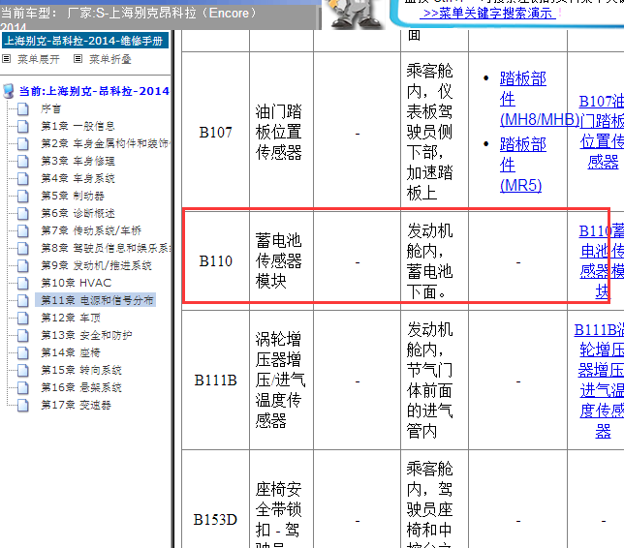
Task: Click the page icon beside 第4章 车身系统
Action: pyautogui.click(x=23, y=178)
